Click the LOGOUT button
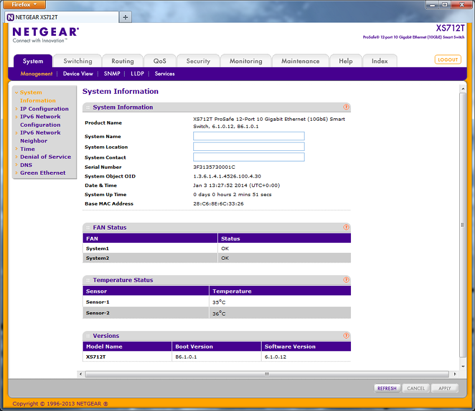475x411 pixels. pos(448,60)
